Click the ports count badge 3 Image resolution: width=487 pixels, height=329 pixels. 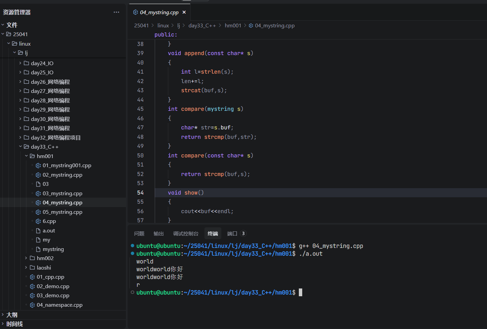point(243,233)
